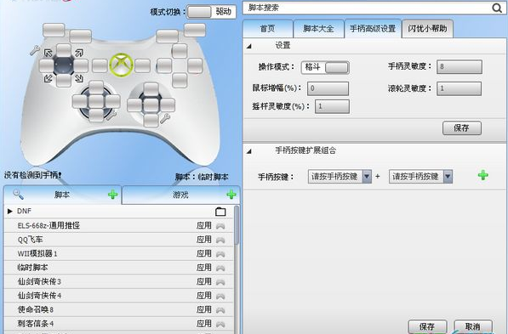The image size is (508, 334).
Task: Open the 闪优小帮助 tab
Action: tap(427, 29)
